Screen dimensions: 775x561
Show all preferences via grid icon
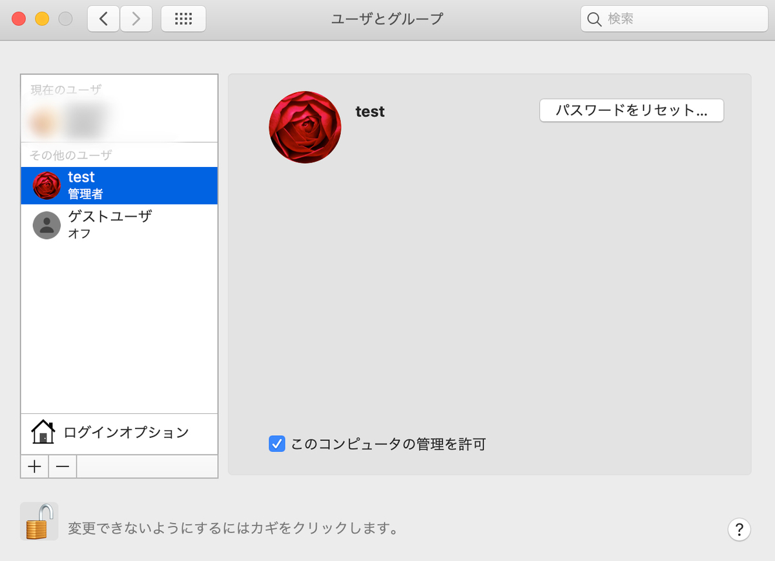click(183, 19)
